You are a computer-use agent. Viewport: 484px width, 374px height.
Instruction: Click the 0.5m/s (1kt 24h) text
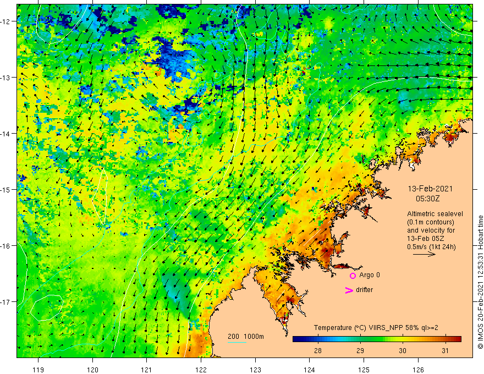coord(431,247)
